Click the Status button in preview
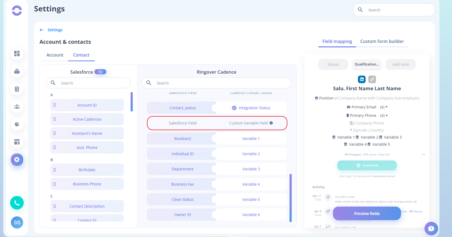The image size is (452, 237). pyautogui.click(x=333, y=64)
